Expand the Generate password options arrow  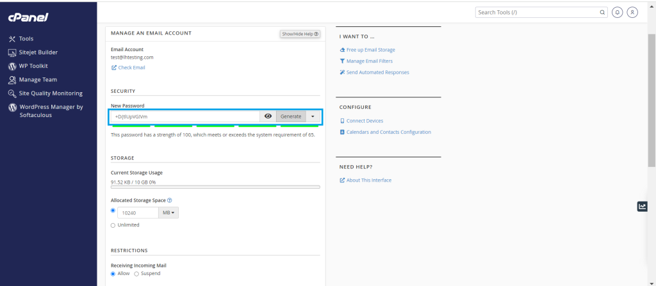click(x=313, y=116)
